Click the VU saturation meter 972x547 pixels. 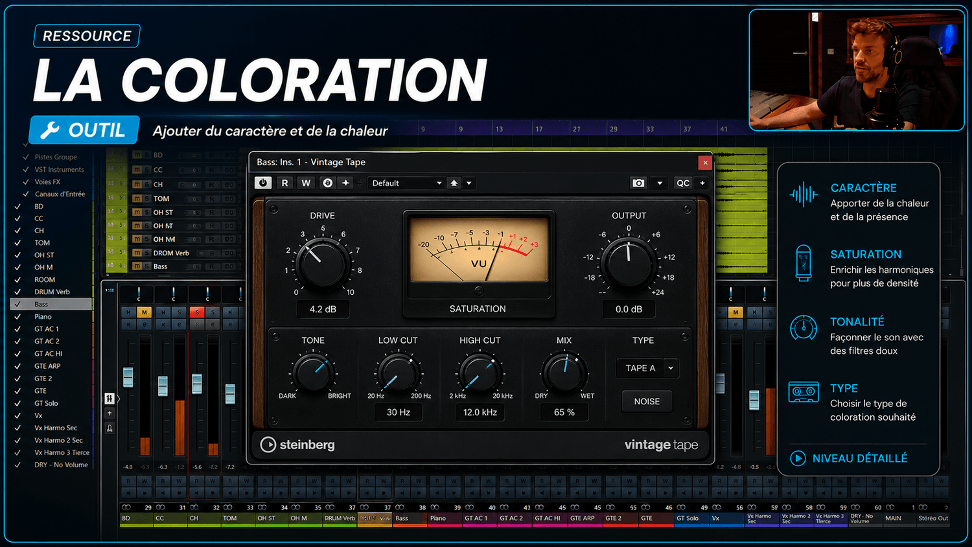[x=479, y=250]
